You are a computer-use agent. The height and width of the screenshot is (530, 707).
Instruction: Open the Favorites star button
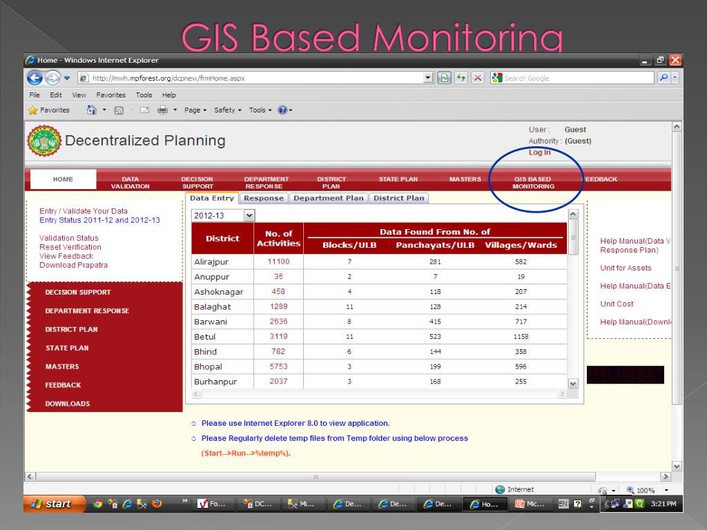click(49, 110)
